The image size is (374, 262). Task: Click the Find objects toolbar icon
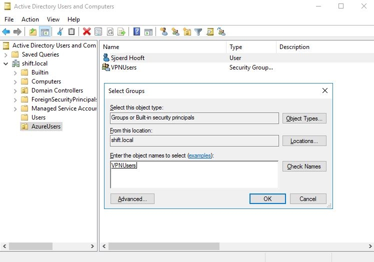pos(210,31)
